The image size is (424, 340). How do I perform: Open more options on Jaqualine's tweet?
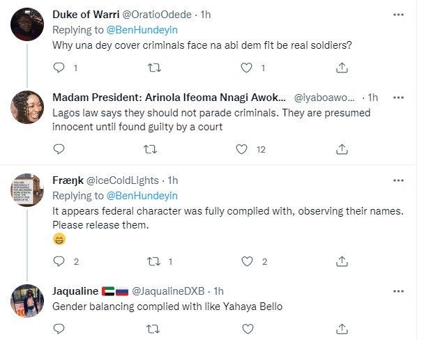point(398,290)
